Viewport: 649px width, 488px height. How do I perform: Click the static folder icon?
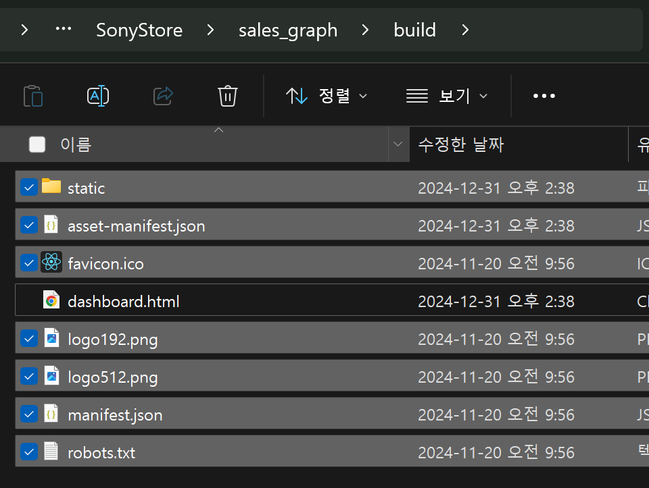tap(51, 186)
